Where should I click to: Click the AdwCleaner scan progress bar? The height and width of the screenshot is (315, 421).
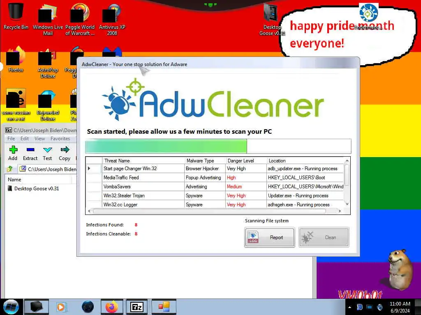click(218, 146)
